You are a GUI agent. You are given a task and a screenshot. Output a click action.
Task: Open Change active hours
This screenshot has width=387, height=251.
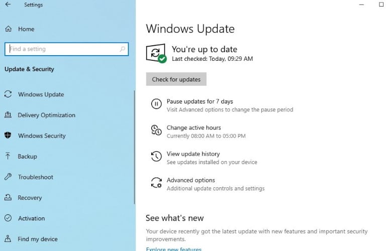coord(193,128)
